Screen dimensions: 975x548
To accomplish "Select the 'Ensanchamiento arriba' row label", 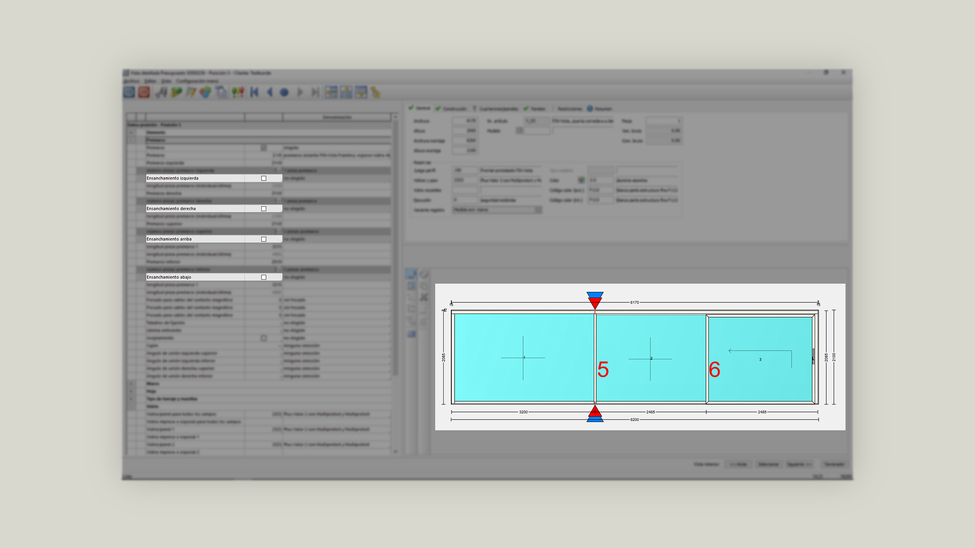I will click(x=169, y=239).
